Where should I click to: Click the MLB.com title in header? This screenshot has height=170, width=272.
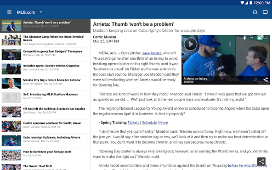click(x=26, y=12)
